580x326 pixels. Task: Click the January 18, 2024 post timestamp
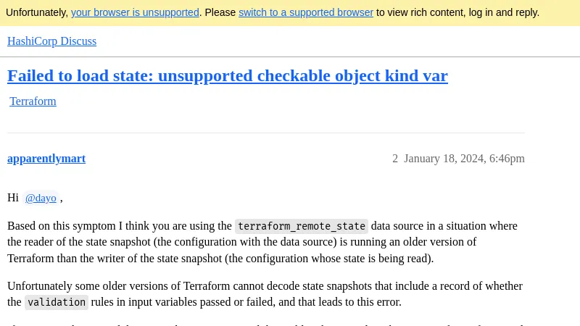point(464,159)
